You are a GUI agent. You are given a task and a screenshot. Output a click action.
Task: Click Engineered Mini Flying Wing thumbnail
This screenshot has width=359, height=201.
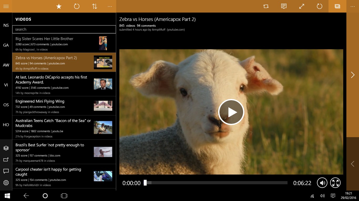[x=103, y=106]
